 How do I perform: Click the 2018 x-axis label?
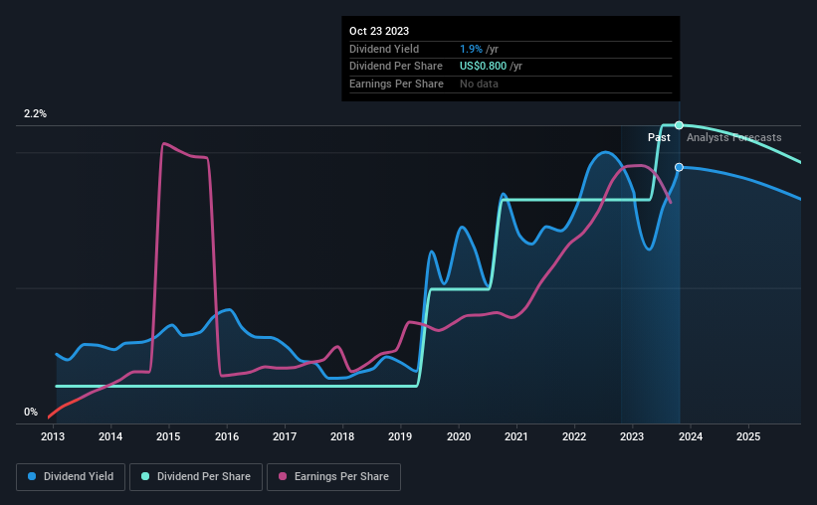click(342, 436)
